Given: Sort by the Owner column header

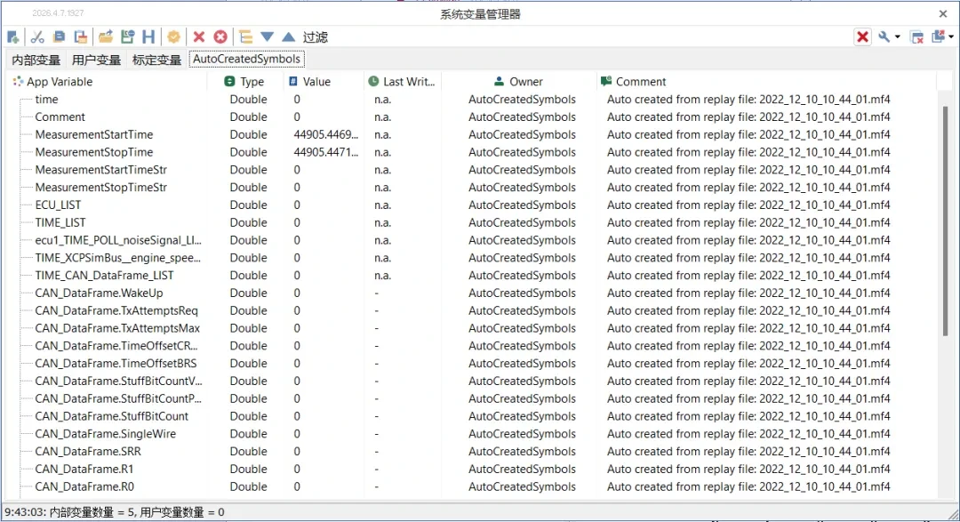Looking at the screenshot, I should (526, 82).
